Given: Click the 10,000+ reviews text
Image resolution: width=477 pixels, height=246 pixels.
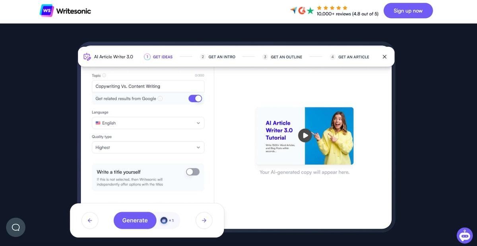Looking at the screenshot, I should [x=347, y=13].
